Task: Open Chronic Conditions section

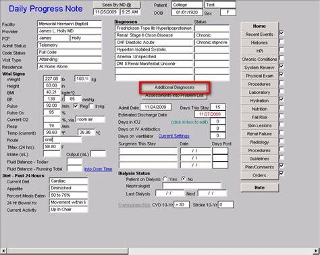Action: 259,59
